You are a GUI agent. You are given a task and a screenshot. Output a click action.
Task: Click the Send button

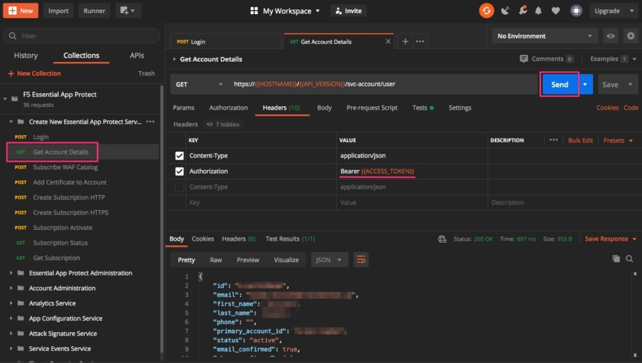coord(559,84)
